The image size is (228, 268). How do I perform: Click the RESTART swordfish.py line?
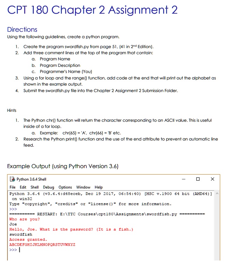(107, 214)
